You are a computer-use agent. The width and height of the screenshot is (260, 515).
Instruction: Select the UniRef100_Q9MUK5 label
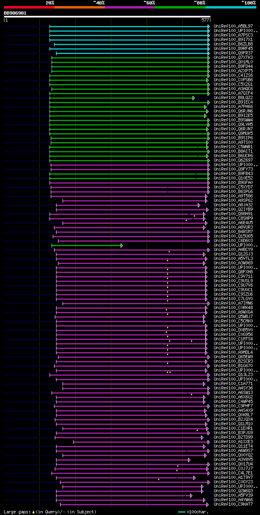coord(233,134)
